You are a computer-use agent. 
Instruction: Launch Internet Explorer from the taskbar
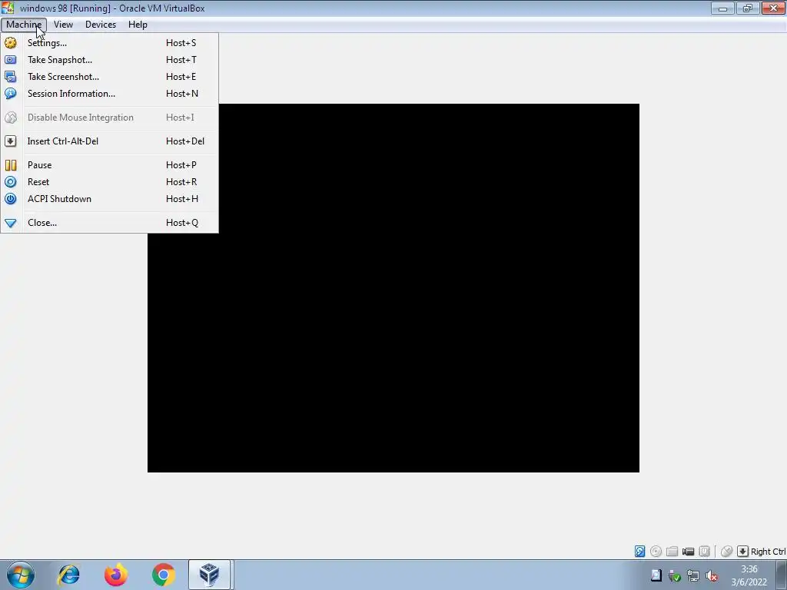tap(68, 575)
